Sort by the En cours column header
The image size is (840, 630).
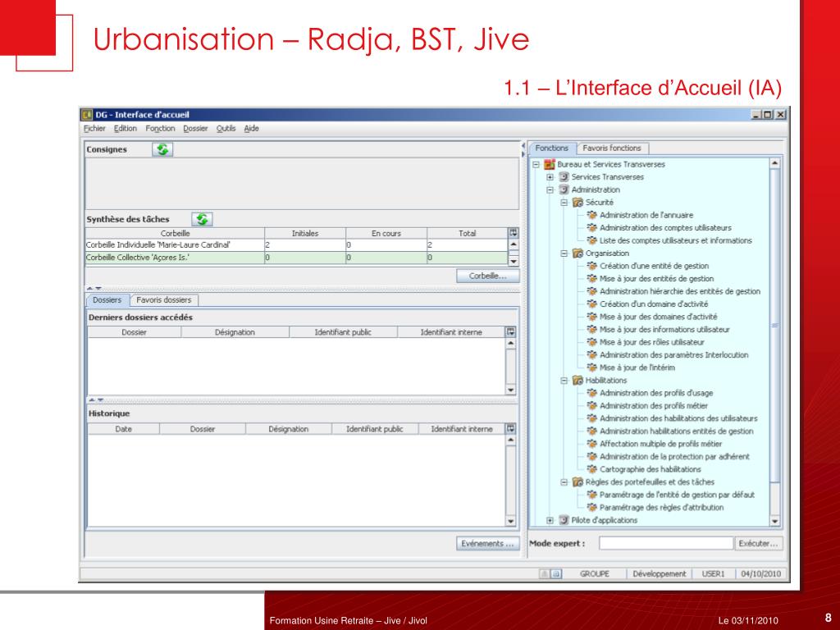386,234
